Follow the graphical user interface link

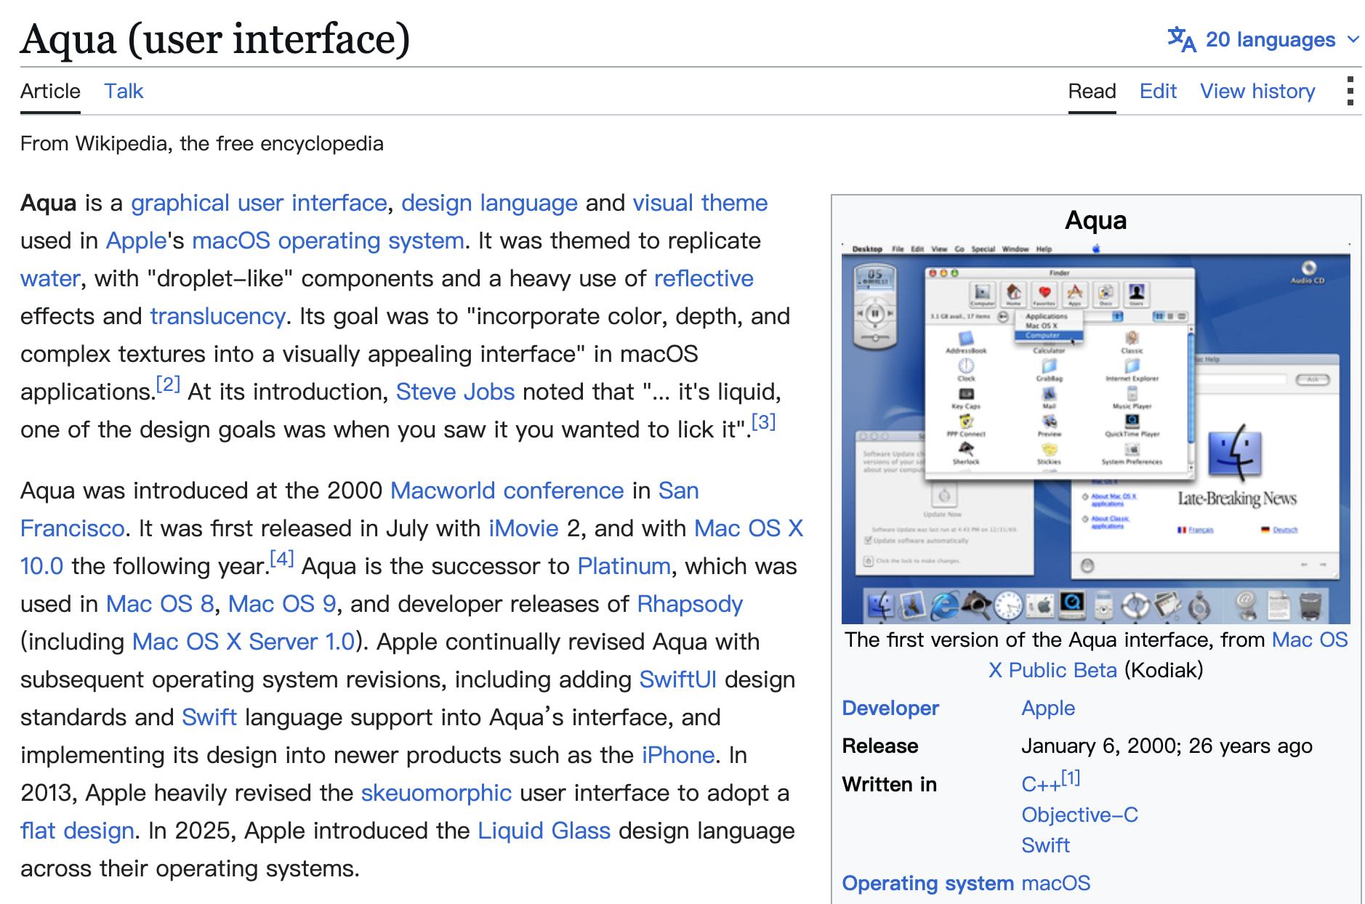259,203
